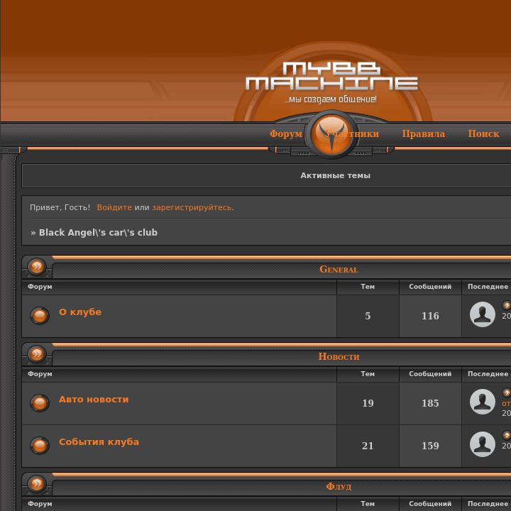The width and height of the screenshot is (511, 511).
Task: Click the slogan мы создаем общение!
Action: click(x=331, y=99)
